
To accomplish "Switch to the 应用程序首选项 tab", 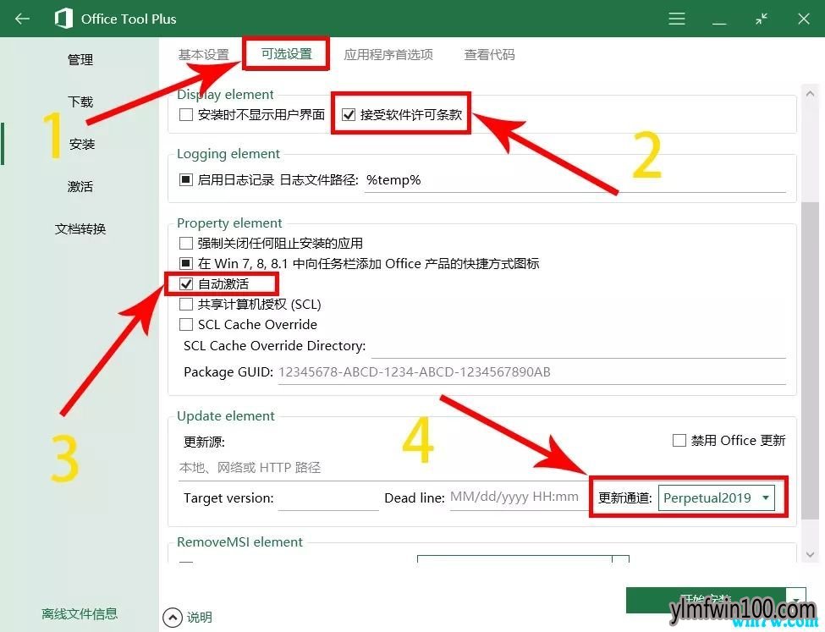I will point(388,55).
